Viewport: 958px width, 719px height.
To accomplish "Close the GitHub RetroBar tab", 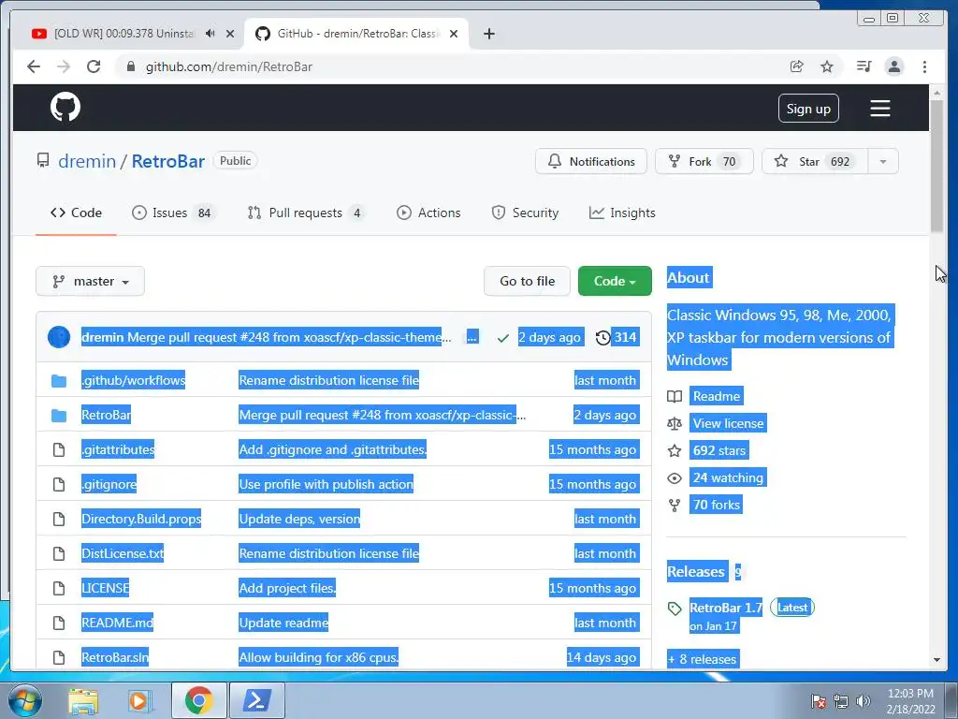I will pyautogui.click(x=454, y=34).
